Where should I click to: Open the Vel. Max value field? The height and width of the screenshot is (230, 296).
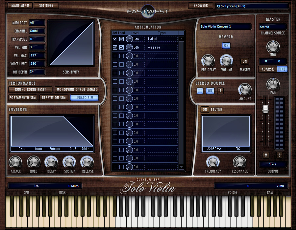tap(37, 55)
